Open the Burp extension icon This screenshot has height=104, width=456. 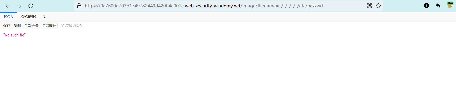[450, 5]
